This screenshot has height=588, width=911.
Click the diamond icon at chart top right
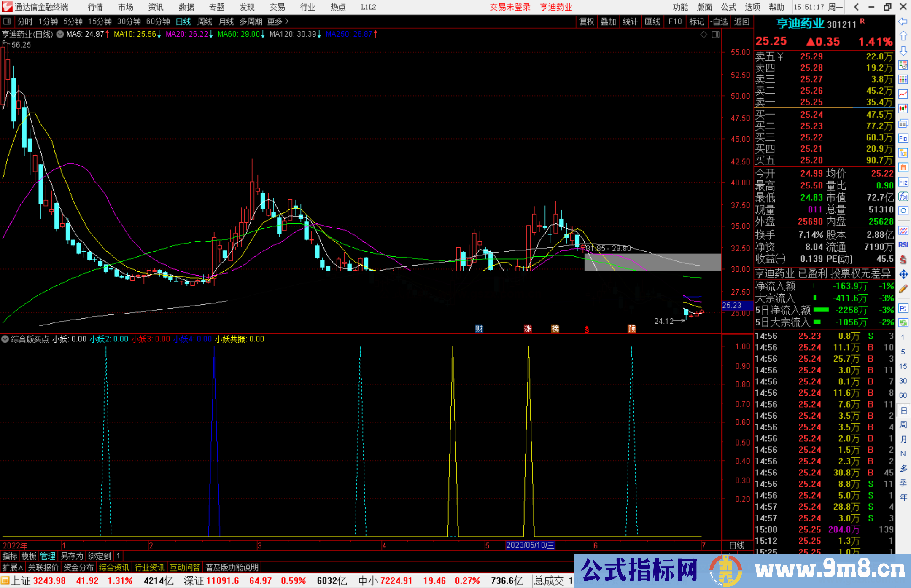click(703, 35)
